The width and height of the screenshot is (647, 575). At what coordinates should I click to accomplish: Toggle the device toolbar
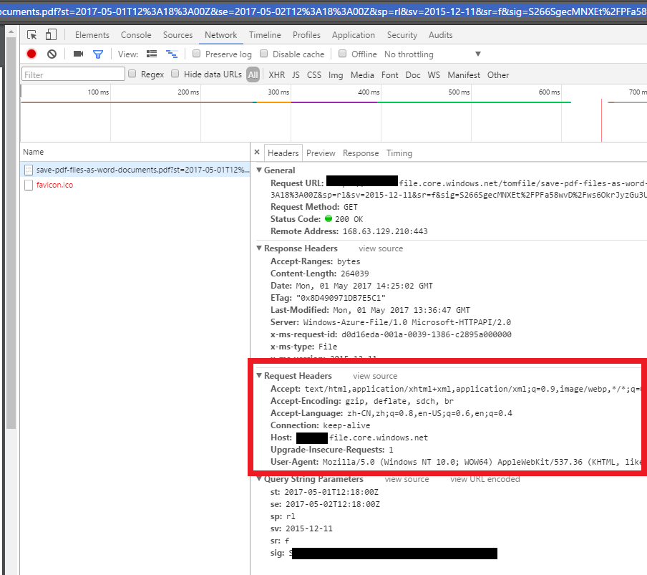point(49,34)
